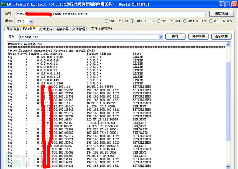Click the 执行 button to run command

point(175,36)
